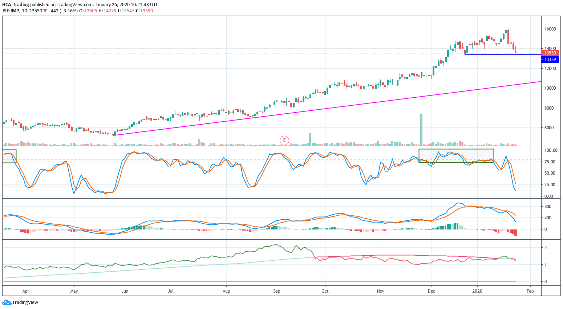This screenshot has width=563, height=309.
Task: Click the Jul label on time axis
Action: tap(171, 291)
